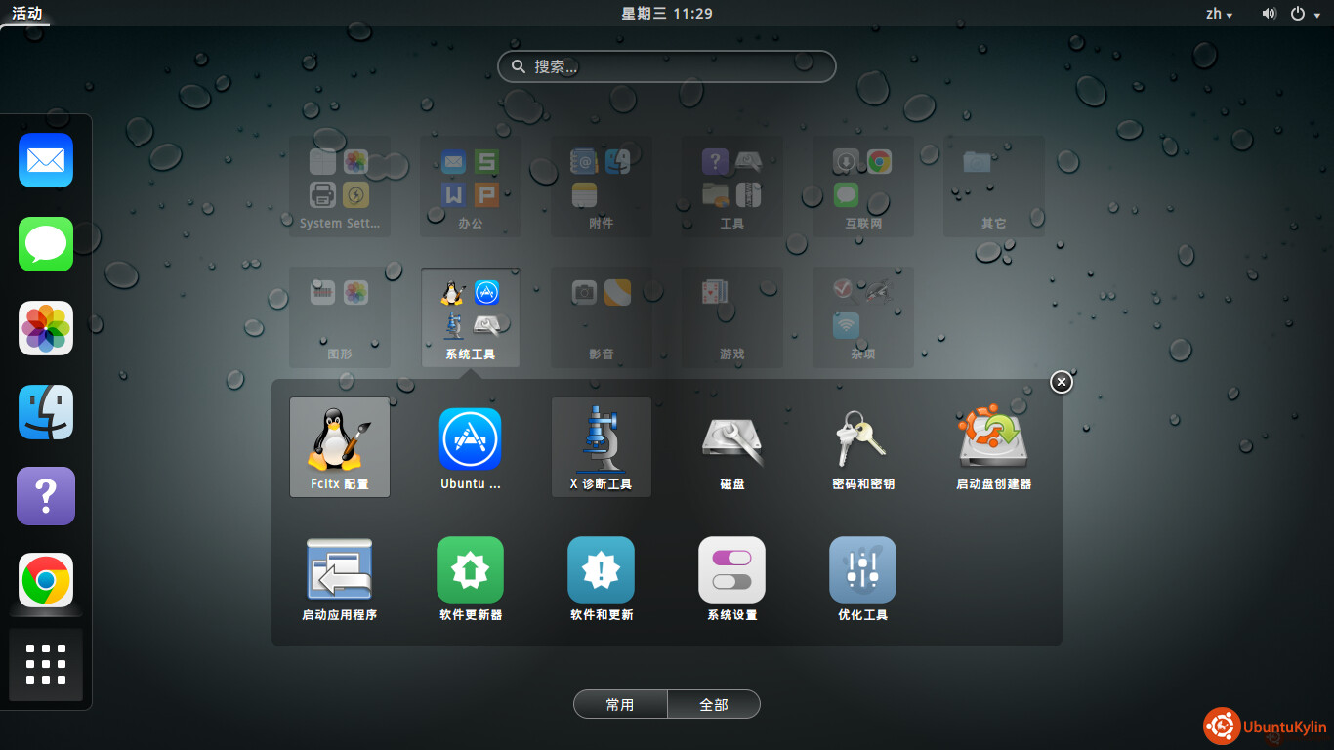
Task: Open 启动盘创建器 startup disk creator
Action: pyautogui.click(x=993, y=446)
